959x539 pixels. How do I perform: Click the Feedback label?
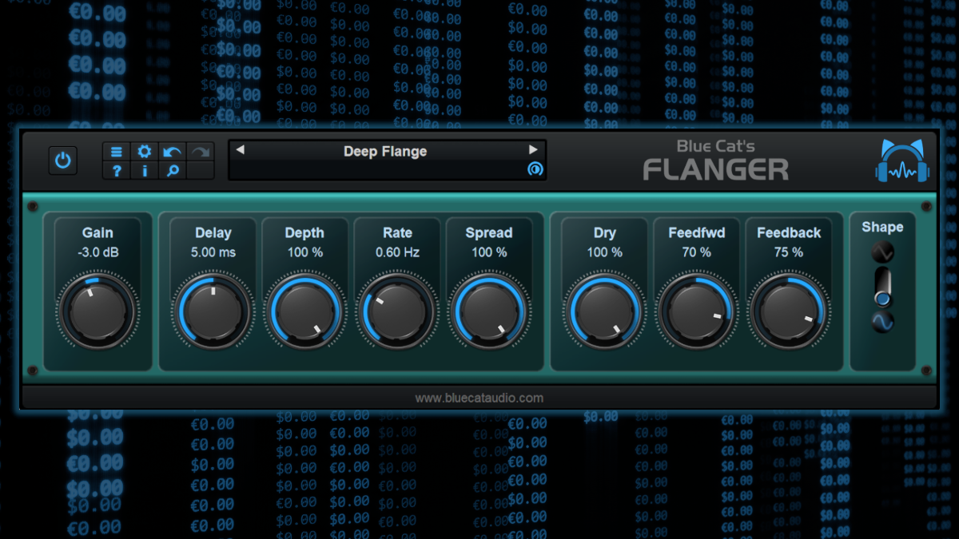click(x=789, y=233)
